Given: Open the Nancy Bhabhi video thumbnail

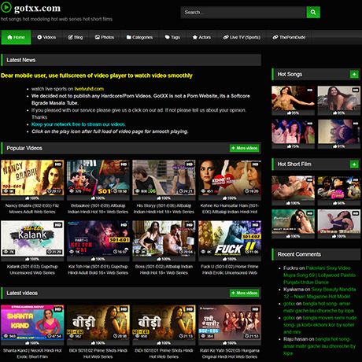Looking at the screenshot, I should pos(32,178).
